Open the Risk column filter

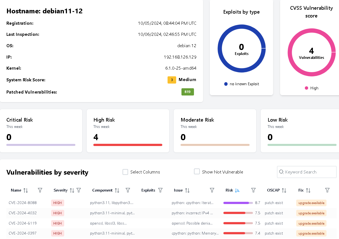(253, 190)
